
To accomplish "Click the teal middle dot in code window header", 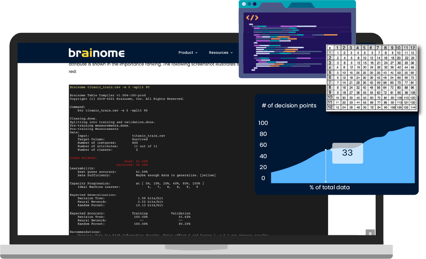I will [x=249, y=4].
